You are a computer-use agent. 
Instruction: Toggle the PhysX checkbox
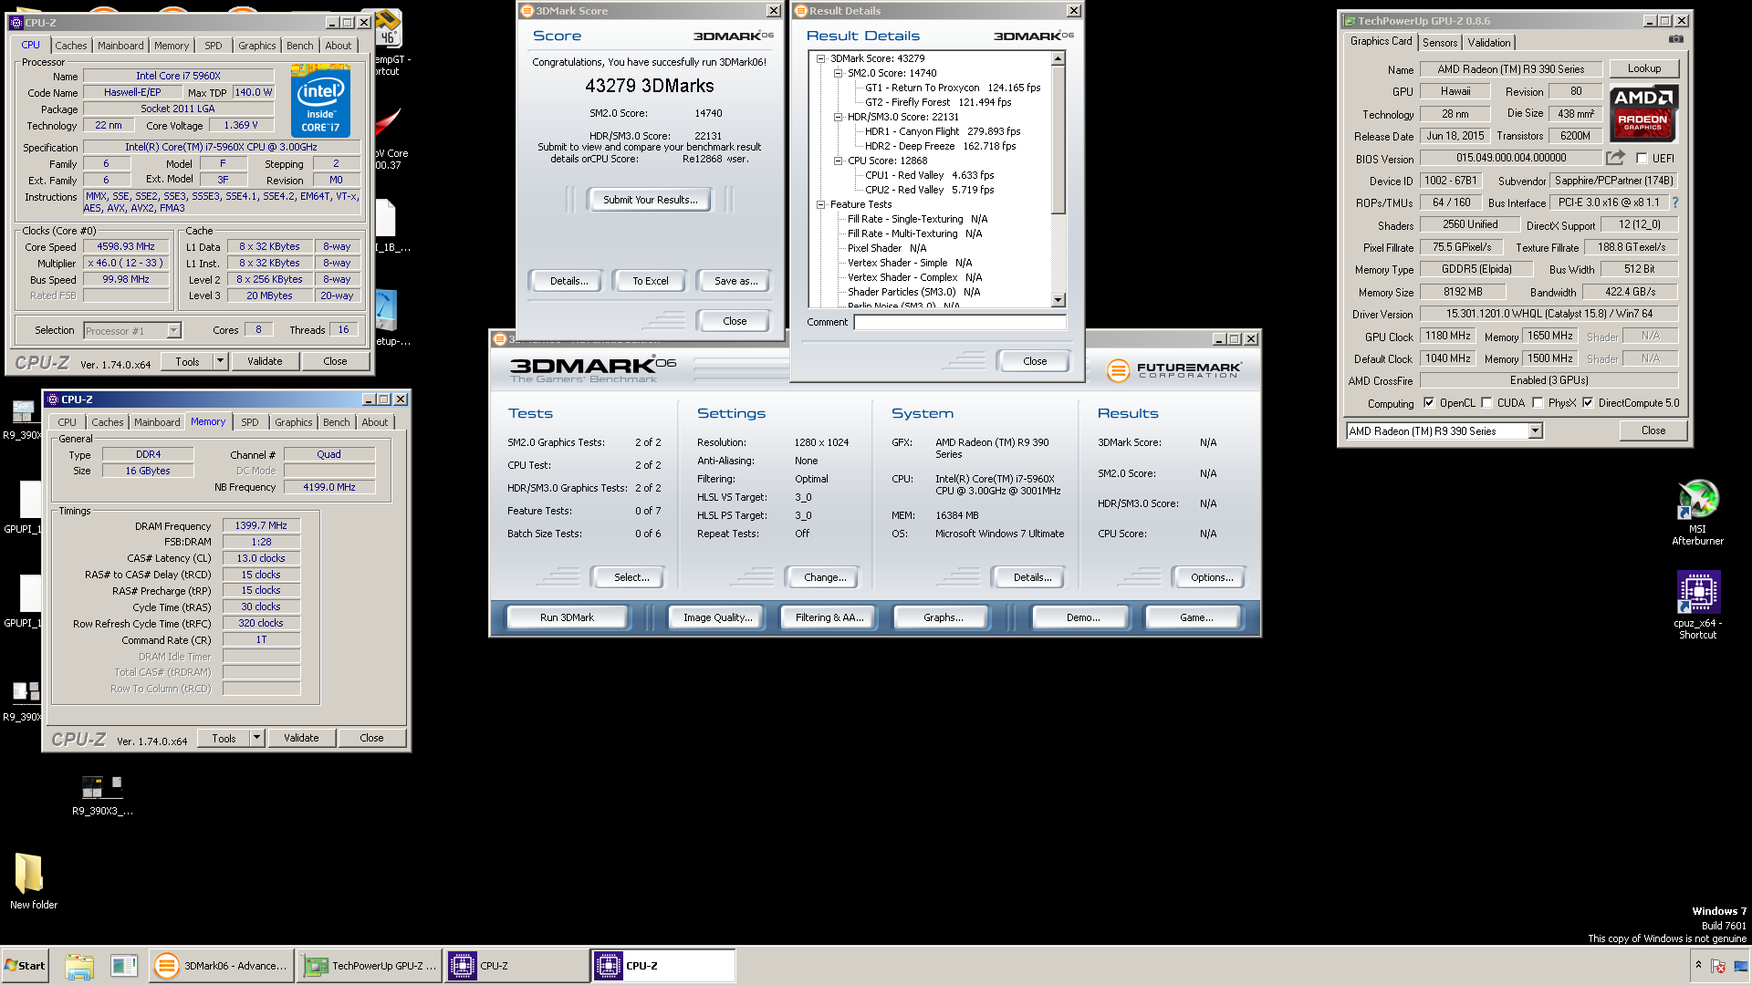[x=1538, y=402]
